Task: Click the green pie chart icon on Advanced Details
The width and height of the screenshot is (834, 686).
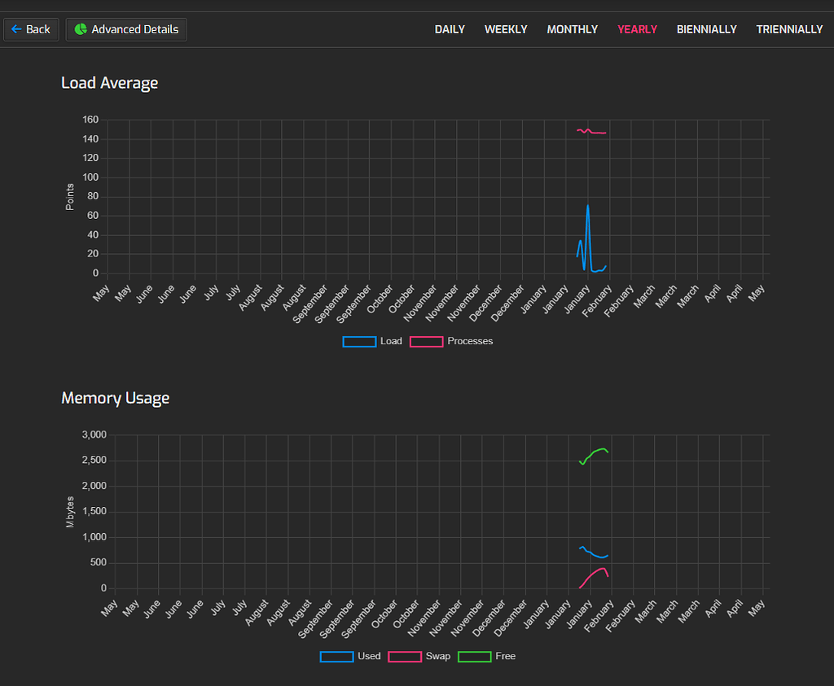Action: pos(80,28)
